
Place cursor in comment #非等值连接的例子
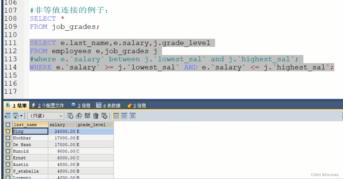point(69,10)
